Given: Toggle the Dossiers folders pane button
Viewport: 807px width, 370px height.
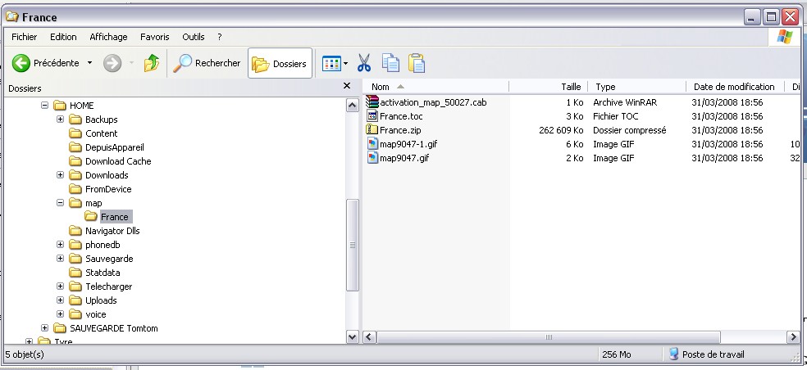Looking at the screenshot, I should click(x=280, y=63).
